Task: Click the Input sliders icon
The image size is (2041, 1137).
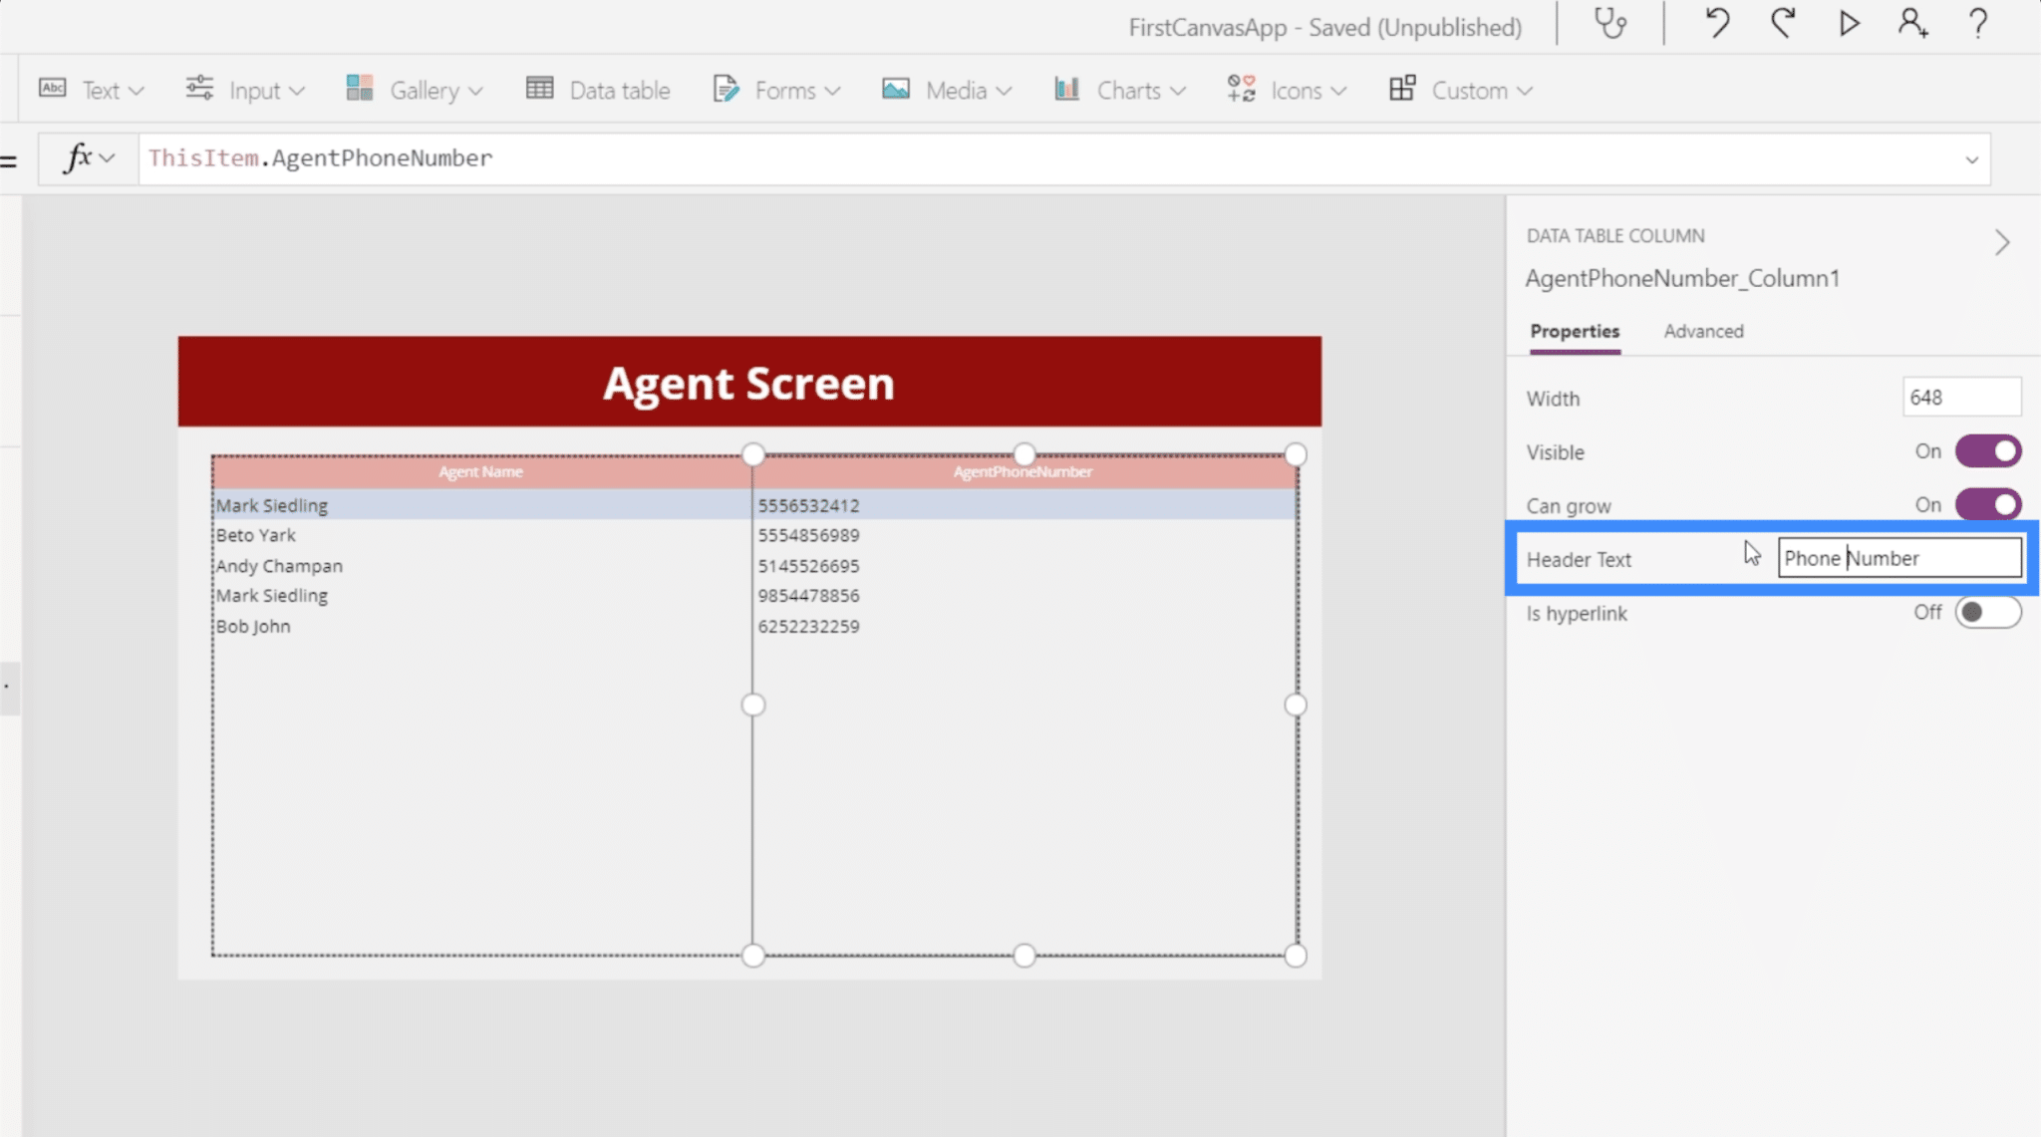Action: [199, 89]
